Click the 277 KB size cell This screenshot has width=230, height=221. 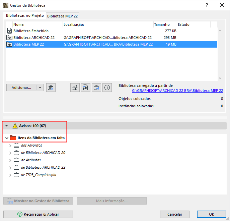coord(170,31)
